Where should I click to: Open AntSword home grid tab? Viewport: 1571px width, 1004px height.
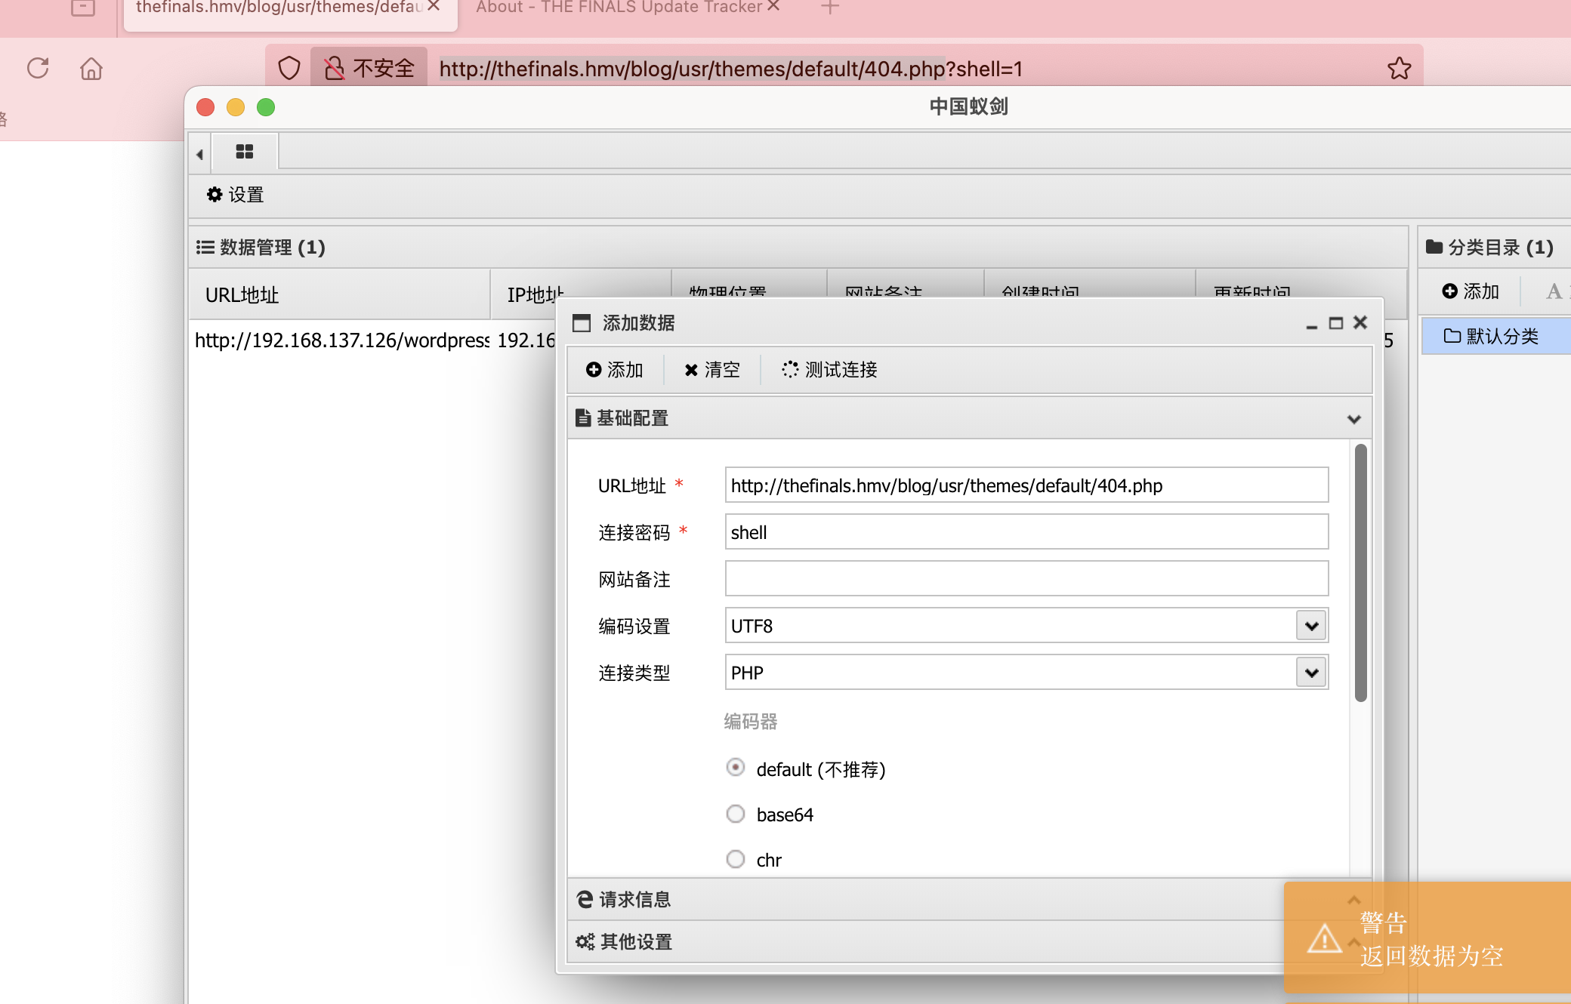(245, 151)
